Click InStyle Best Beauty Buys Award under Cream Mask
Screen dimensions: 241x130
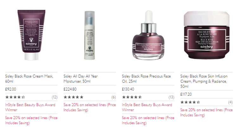30,107
